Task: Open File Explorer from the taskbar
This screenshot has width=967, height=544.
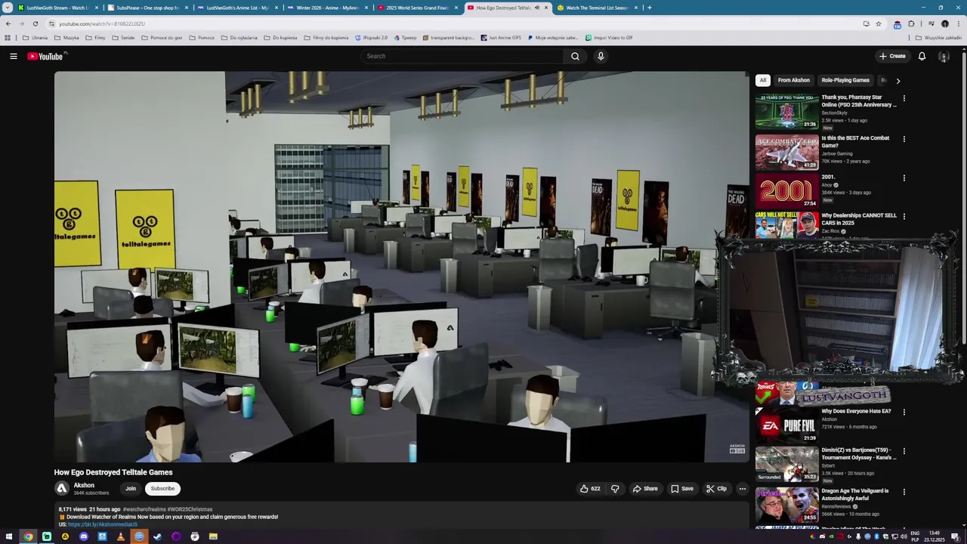Action: (x=213, y=536)
